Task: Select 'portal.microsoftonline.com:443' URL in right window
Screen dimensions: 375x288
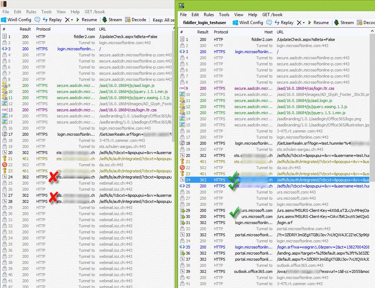Action: [304, 229]
